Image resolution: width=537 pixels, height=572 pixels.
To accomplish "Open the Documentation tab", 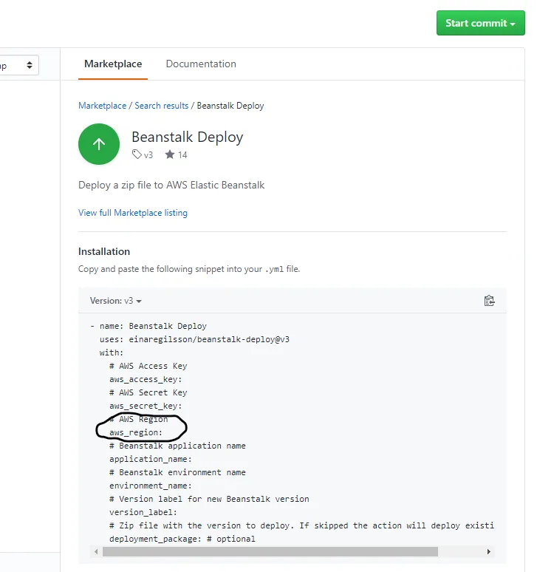I will [201, 64].
